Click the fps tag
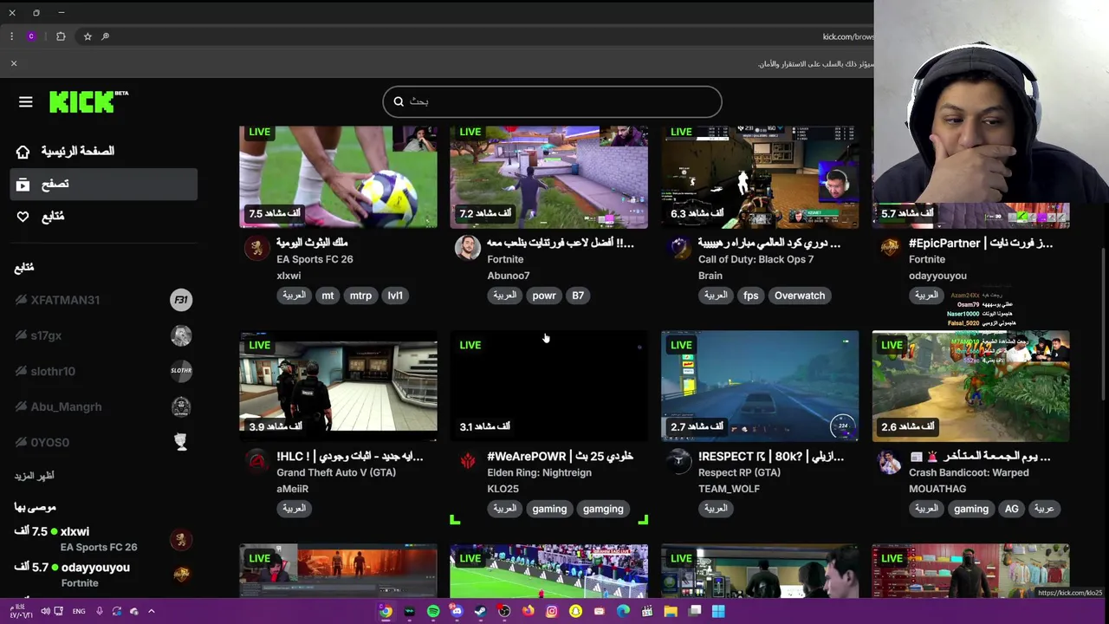 coord(750,296)
